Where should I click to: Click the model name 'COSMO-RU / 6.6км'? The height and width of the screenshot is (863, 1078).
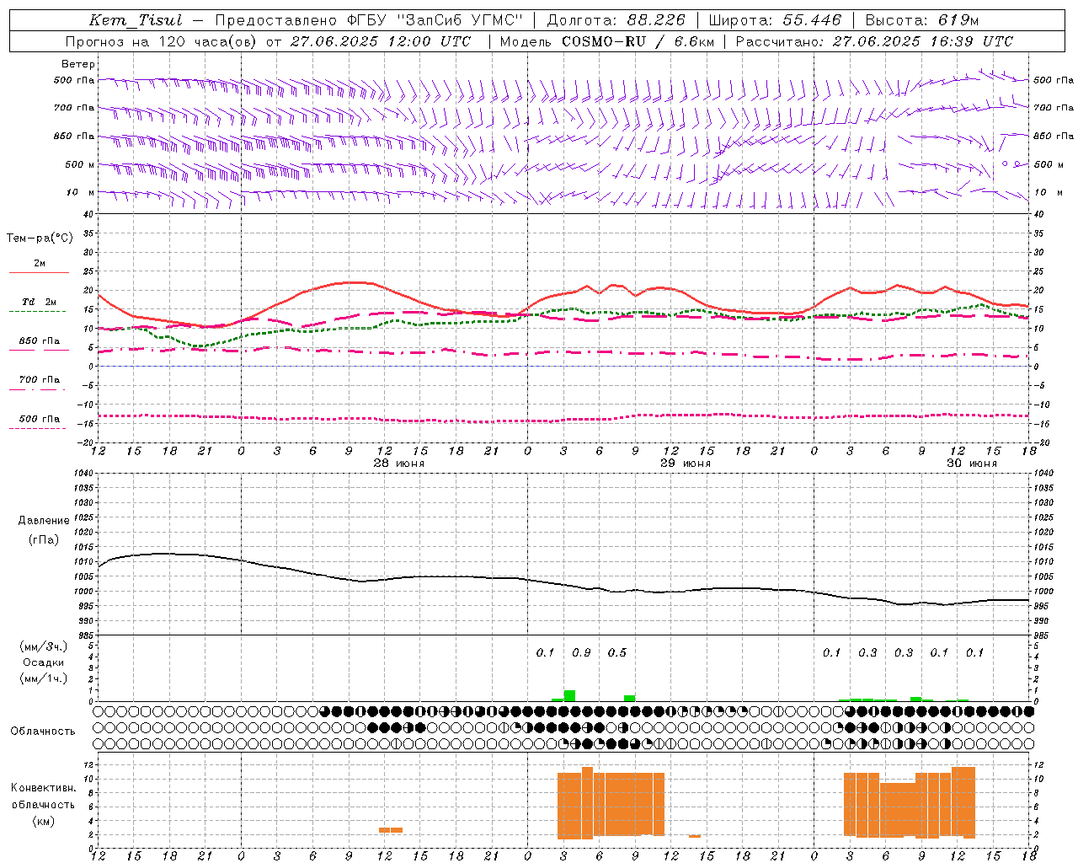tap(638, 41)
